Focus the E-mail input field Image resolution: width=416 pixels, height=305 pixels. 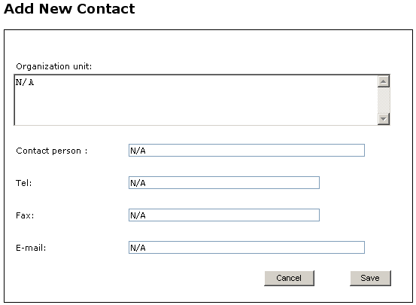pos(247,248)
